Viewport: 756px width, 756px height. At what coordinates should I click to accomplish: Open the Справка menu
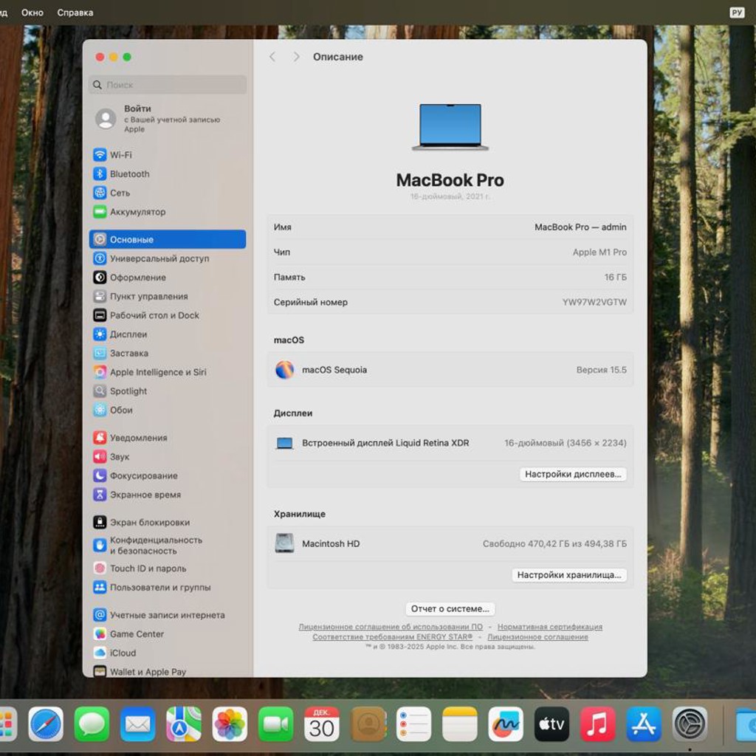[75, 13]
